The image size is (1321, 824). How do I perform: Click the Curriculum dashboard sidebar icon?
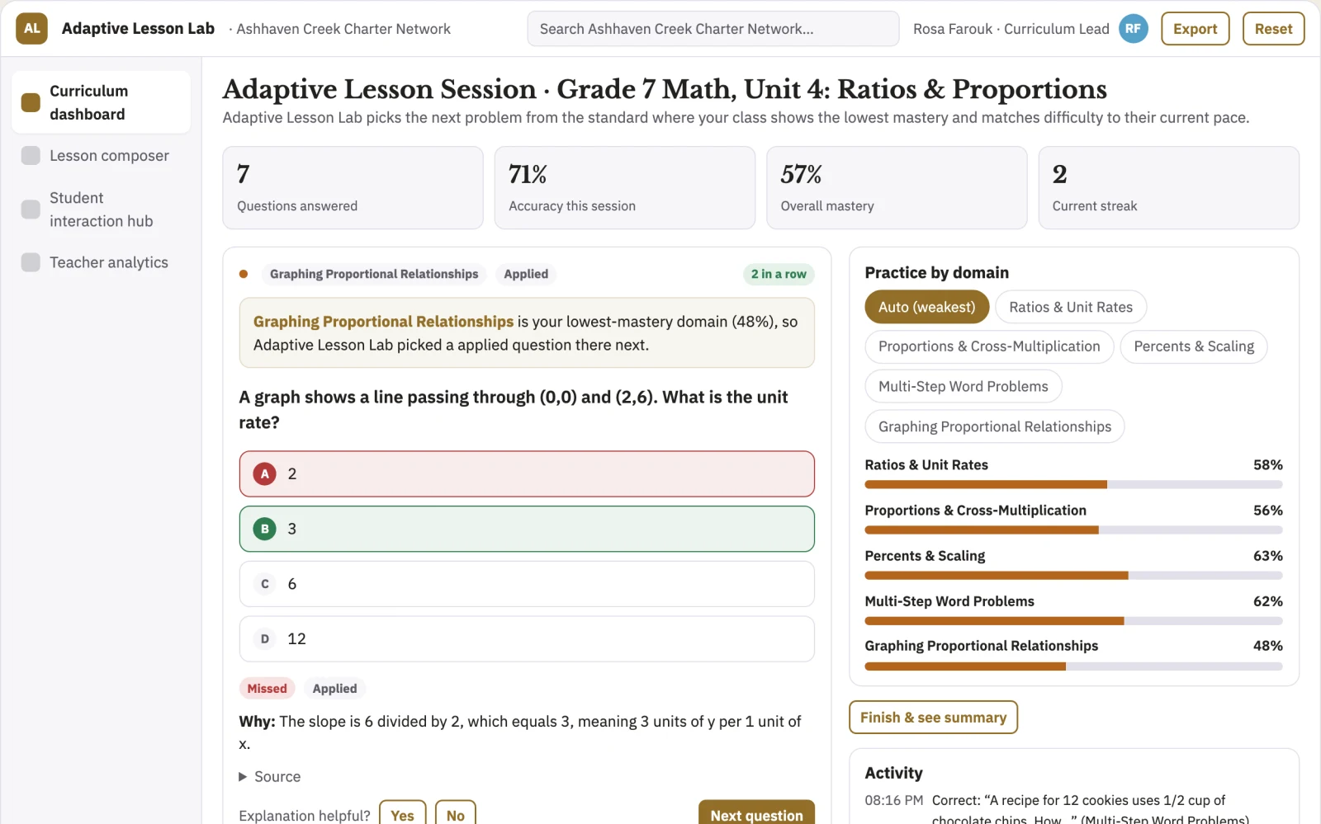click(x=31, y=102)
